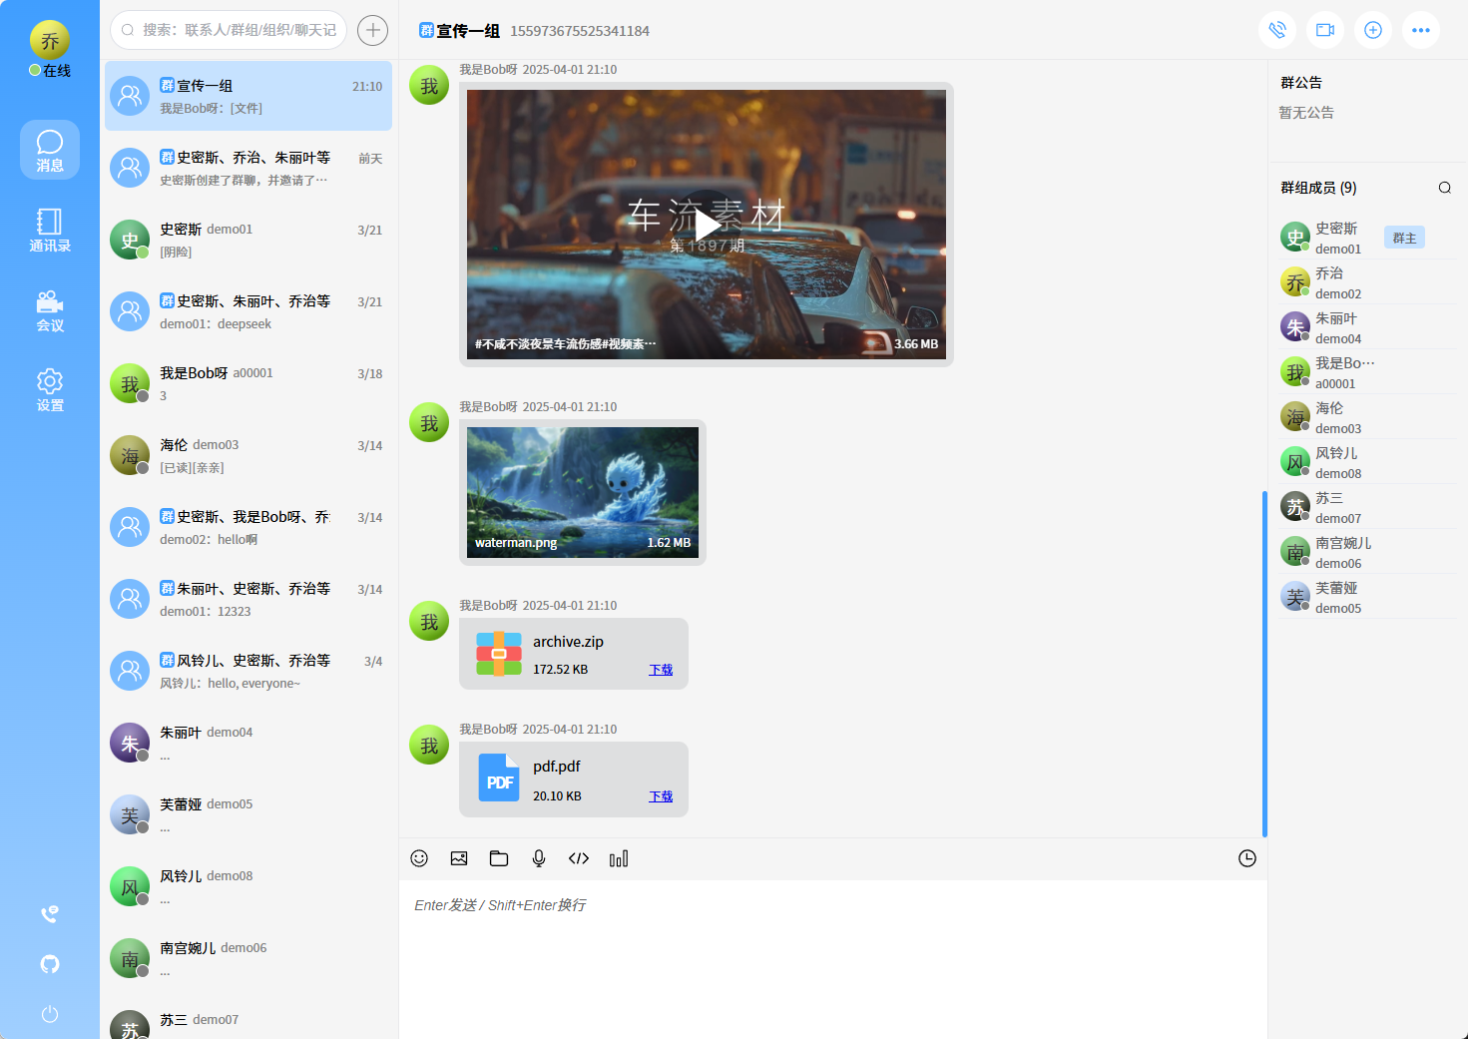The width and height of the screenshot is (1468, 1039).
Task: Switch to the 通讯录 contacts tab
Action: (x=50, y=230)
